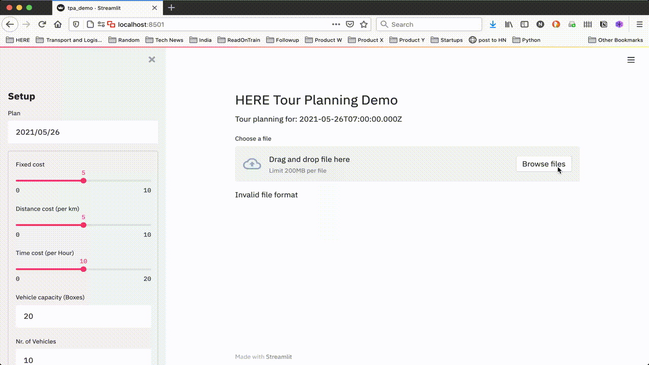This screenshot has height=365, width=649.
Task: Open page actions three-dot menu
Action: pos(336,24)
